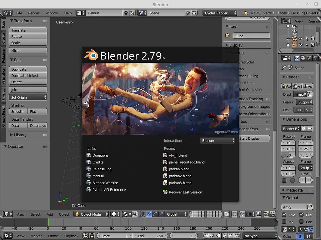Open timeline editor type selector
The height and width of the screenshot is (240, 321).
pyautogui.click(x=8, y=236)
